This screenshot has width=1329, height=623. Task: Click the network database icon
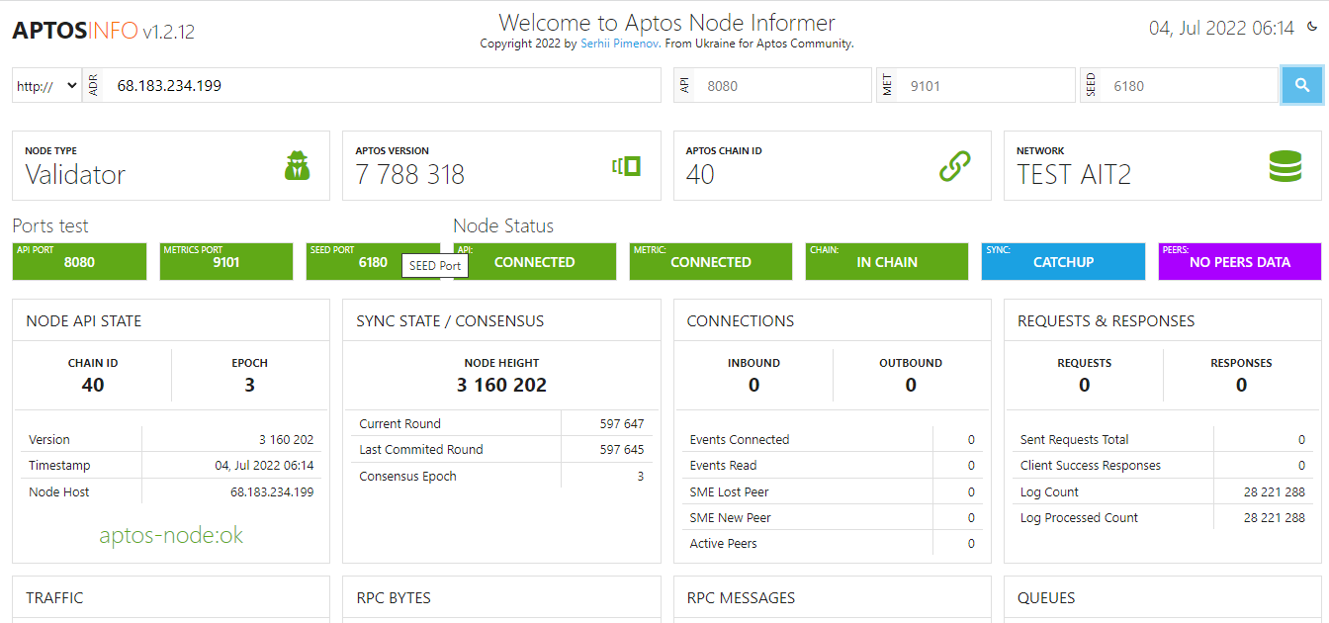(x=1285, y=166)
